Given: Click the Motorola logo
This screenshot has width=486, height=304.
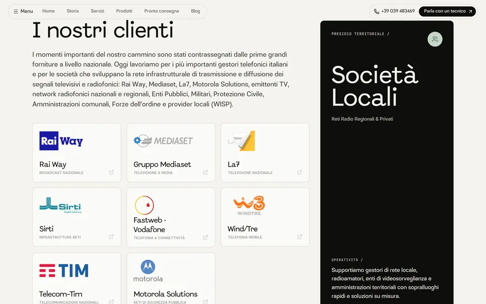Looking at the screenshot, I should pos(148,271).
